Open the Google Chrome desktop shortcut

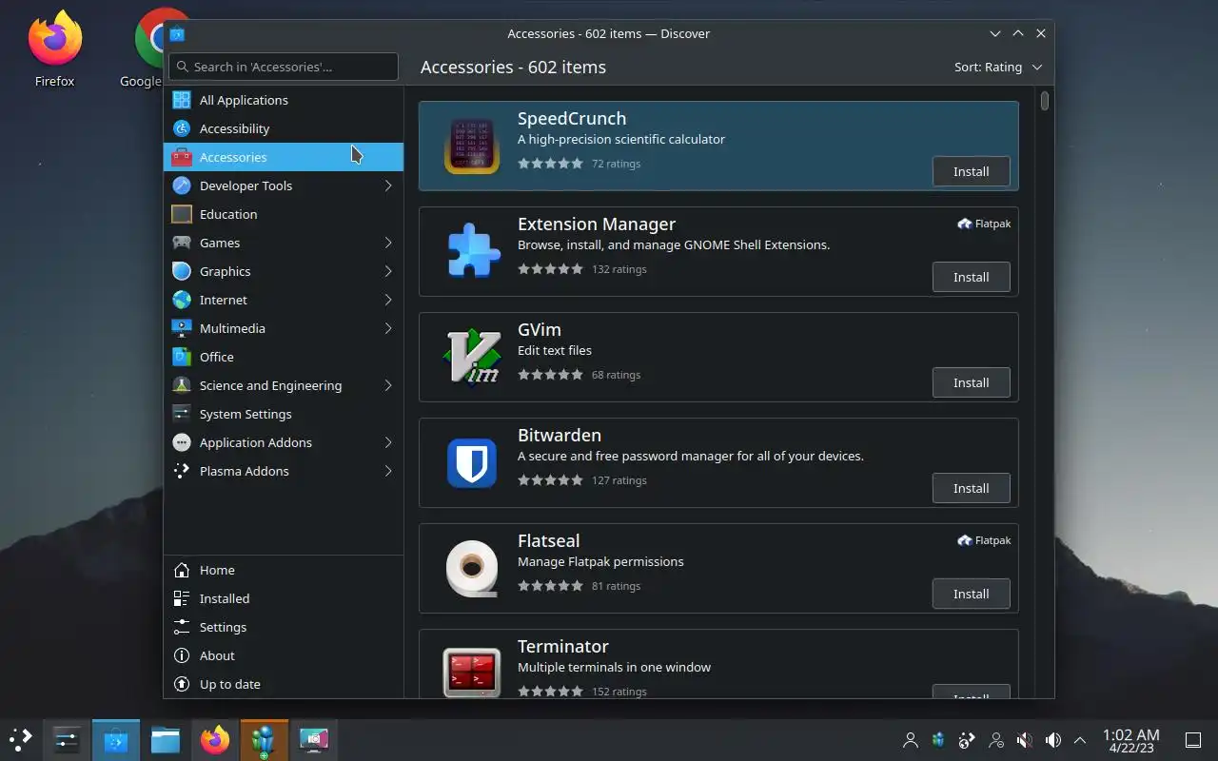pos(147,48)
